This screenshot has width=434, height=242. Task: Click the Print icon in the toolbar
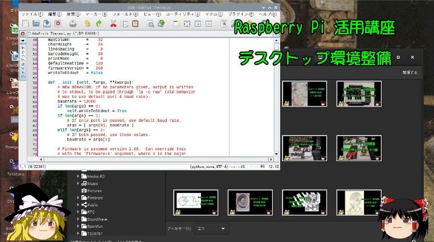click(x=73, y=24)
